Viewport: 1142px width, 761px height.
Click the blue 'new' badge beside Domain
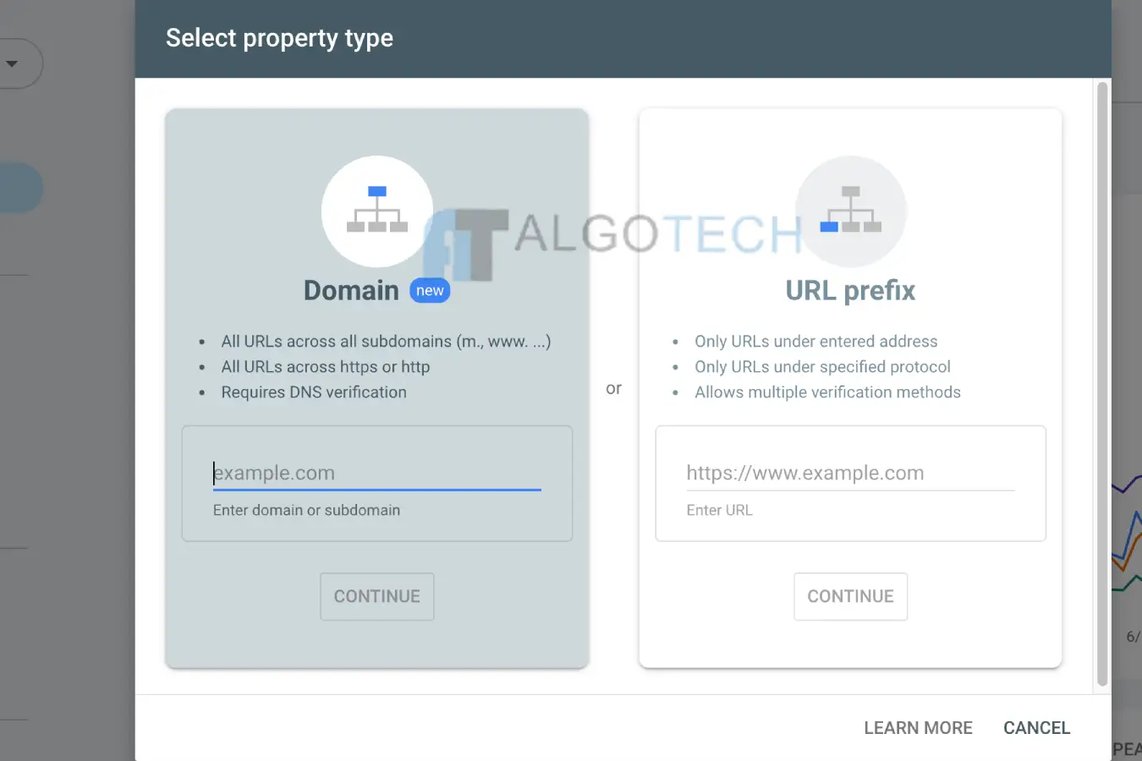(430, 290)
